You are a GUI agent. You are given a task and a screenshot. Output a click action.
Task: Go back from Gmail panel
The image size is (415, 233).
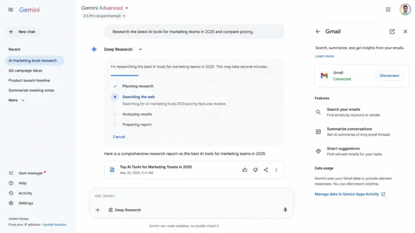pyautogui.click(x=318, y=32)
